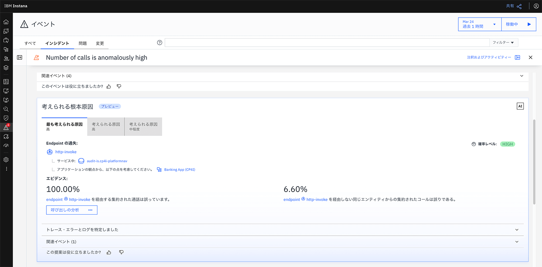
Task: Open the Home icon in sidebar
Action: click(6, 22)
